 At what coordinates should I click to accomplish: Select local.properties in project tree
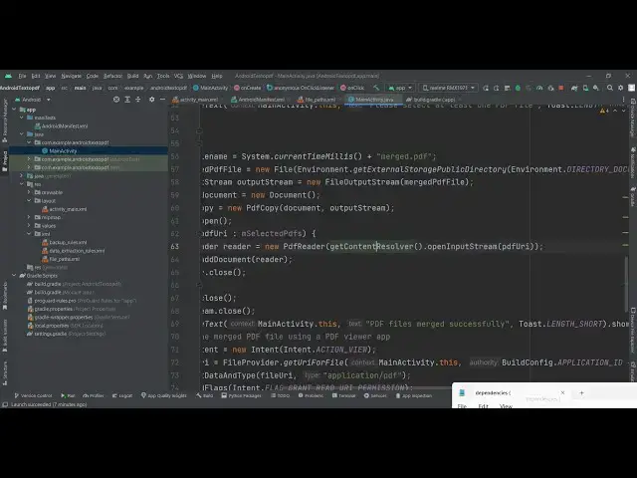click(x=51, y=326)
